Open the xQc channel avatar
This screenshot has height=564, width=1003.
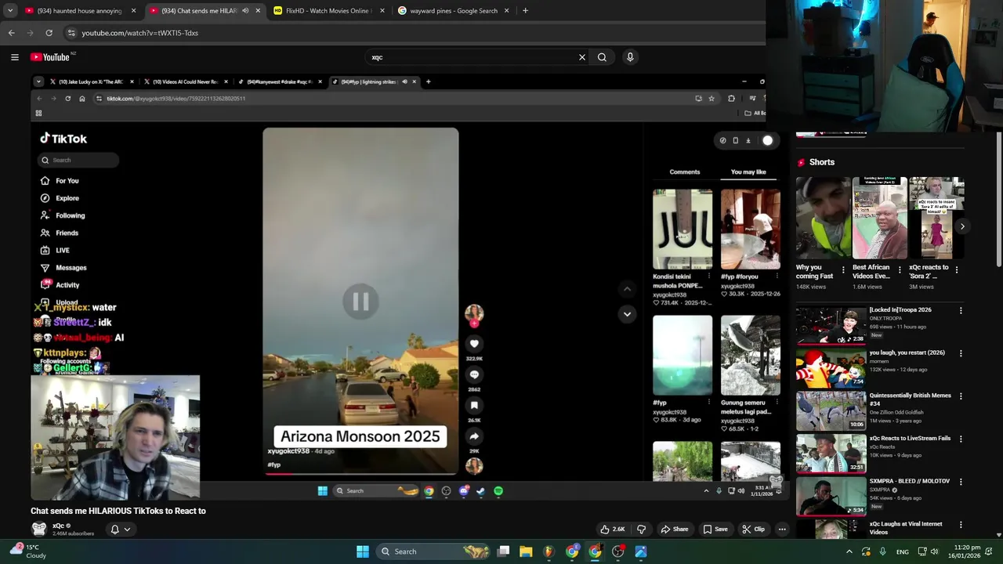[x=38, y=529]
